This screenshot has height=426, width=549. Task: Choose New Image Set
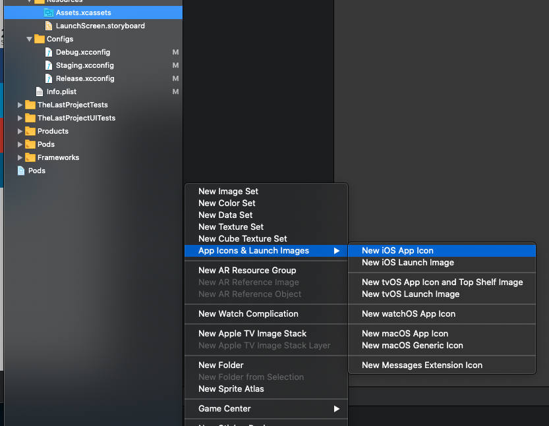tap(266, 192)
